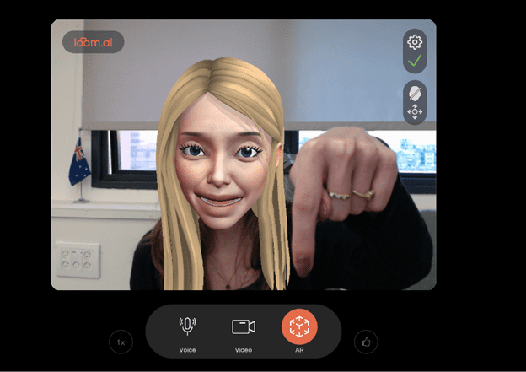Click the thumbs up feedback button

(366, 342)
